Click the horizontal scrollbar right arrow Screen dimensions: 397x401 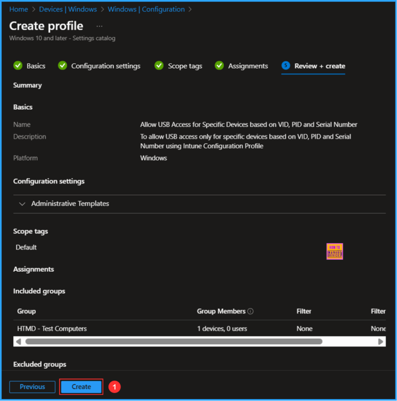(381, 341)
